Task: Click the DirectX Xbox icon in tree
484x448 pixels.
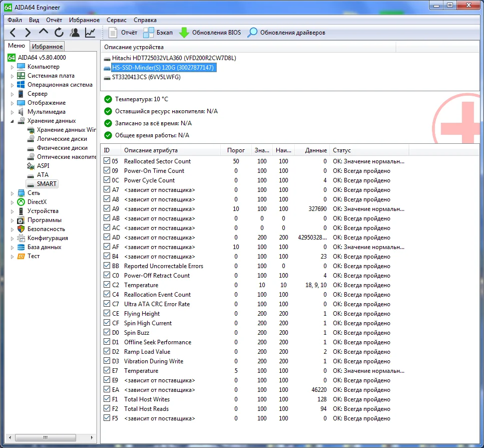Action: [21, 202]
